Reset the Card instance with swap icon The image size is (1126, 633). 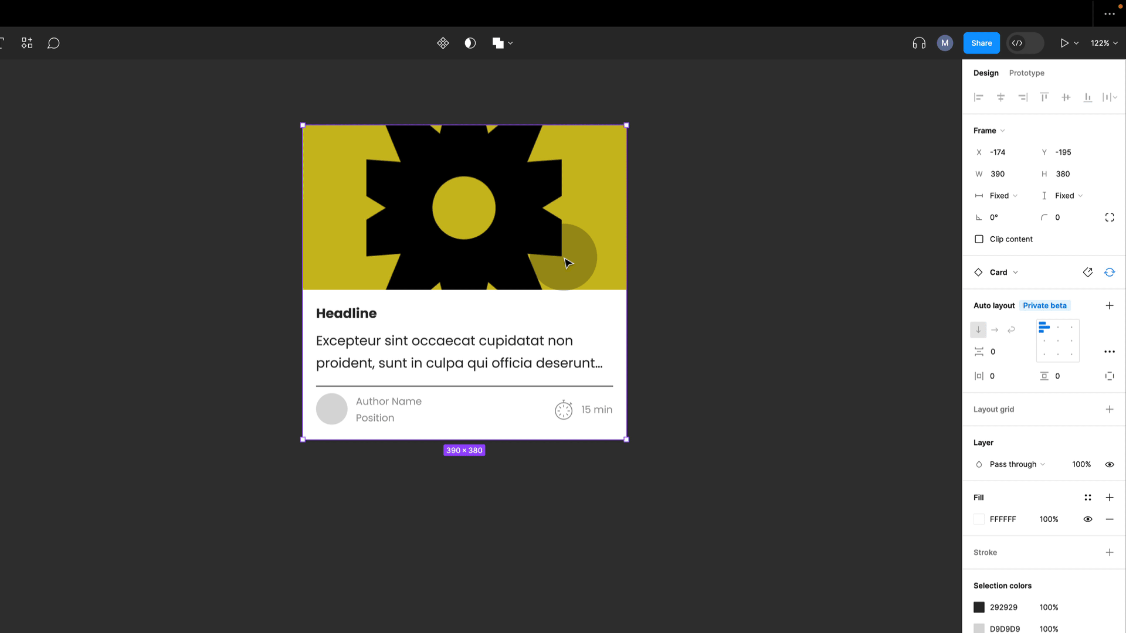tap(1109, 273)
